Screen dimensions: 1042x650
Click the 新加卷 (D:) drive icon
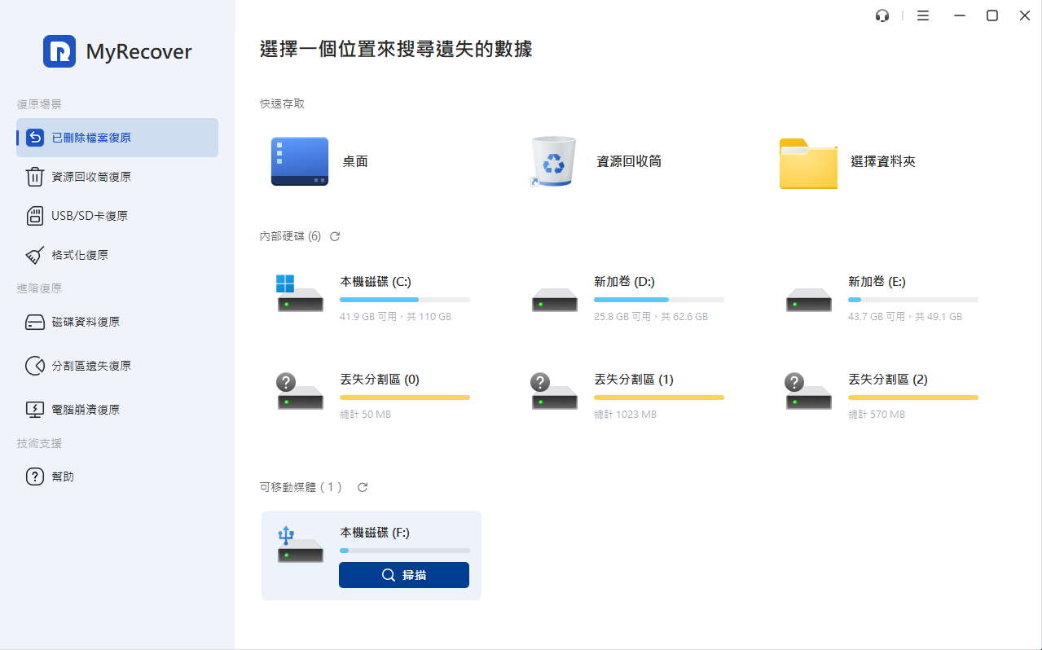(x=554, y=299)
